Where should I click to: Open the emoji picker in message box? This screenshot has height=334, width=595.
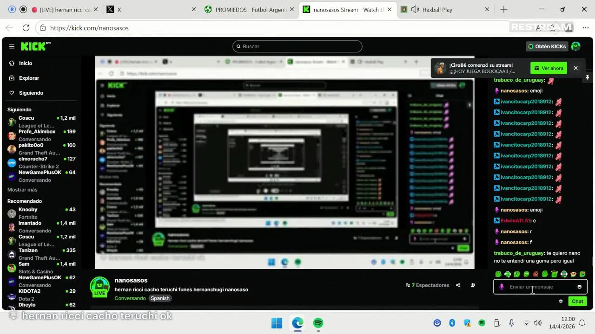tap(579, 287)
